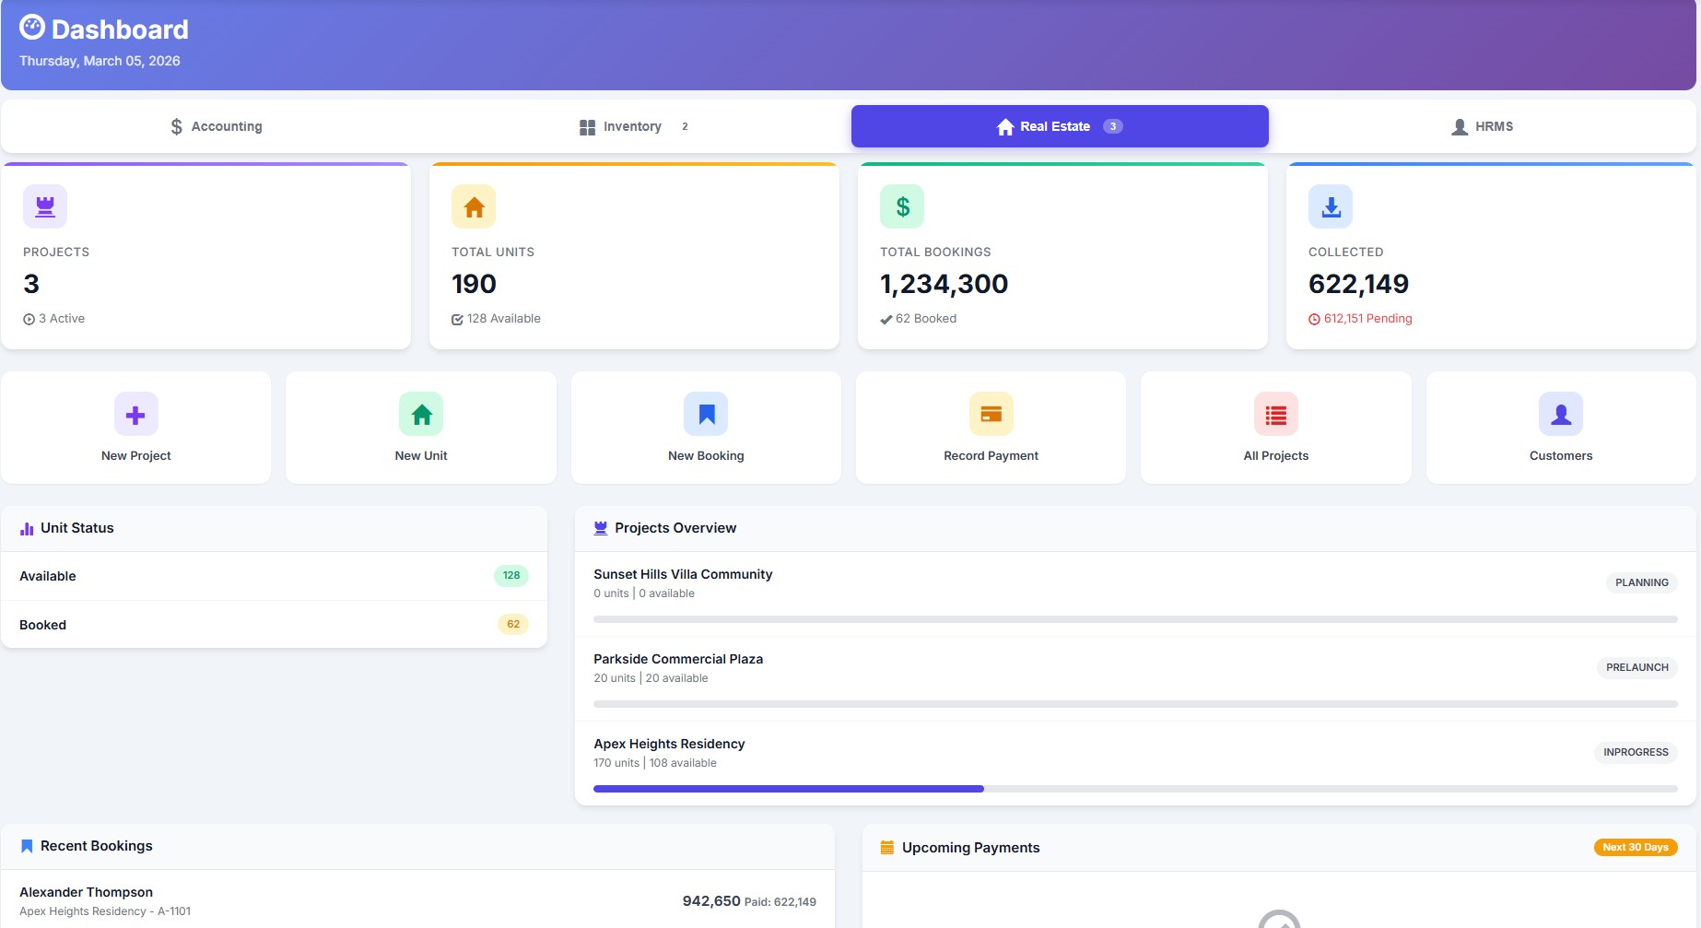Open the Inventory tab
This screenshot has height=928, width=1701.
(632, 125)
